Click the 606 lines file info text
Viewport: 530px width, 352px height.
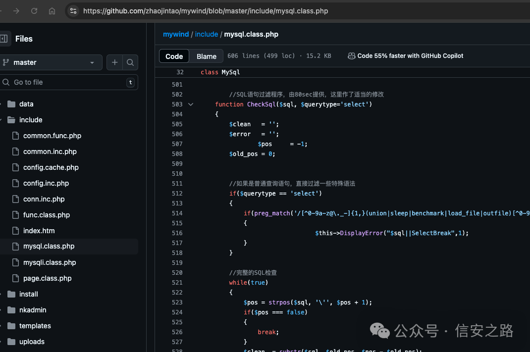click(279, 56)
